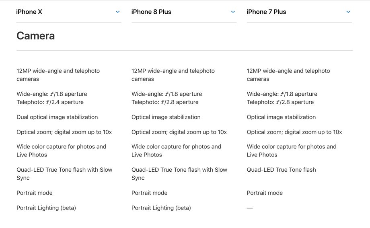The width and height of the screenshot is (370, 228).
Task: Select the iPhone 7 Plus column title
Action: point(266,12)
